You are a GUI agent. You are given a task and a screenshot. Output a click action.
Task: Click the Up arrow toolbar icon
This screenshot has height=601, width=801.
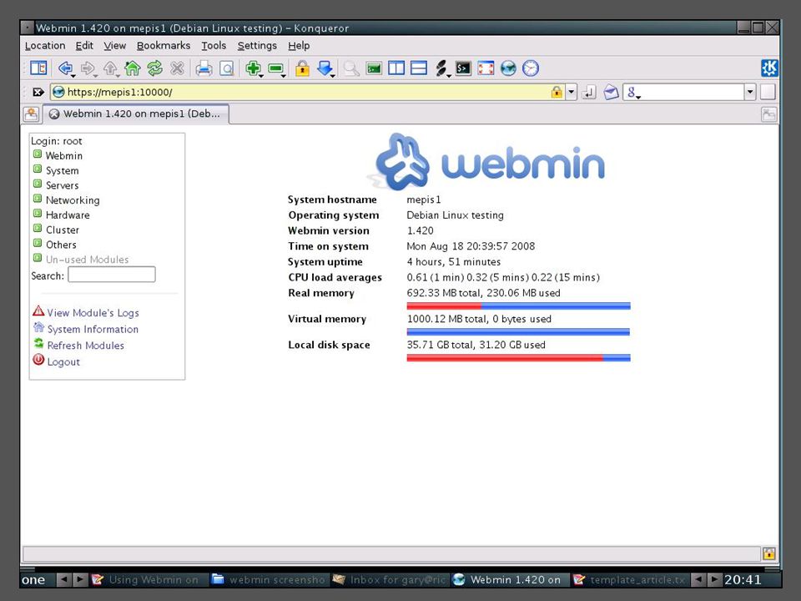point(110,68)
